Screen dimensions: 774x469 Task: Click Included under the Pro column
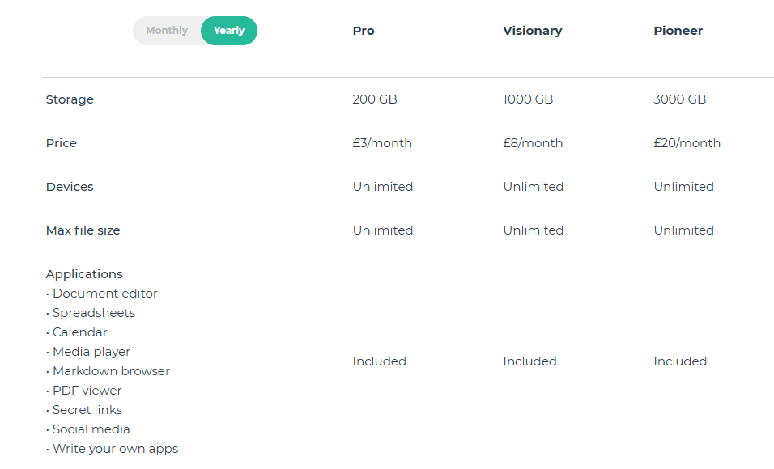tap(379, 361)
